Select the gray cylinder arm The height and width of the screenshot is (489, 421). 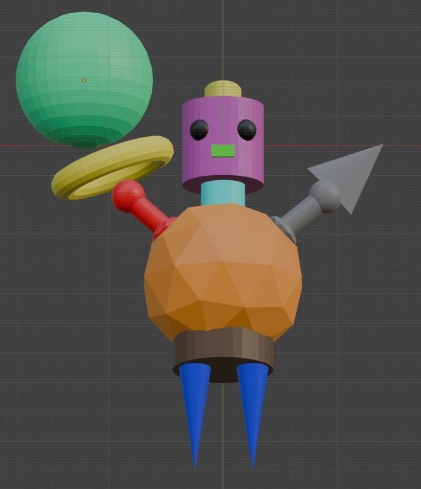pyautogui.click(x=301, y=215)
